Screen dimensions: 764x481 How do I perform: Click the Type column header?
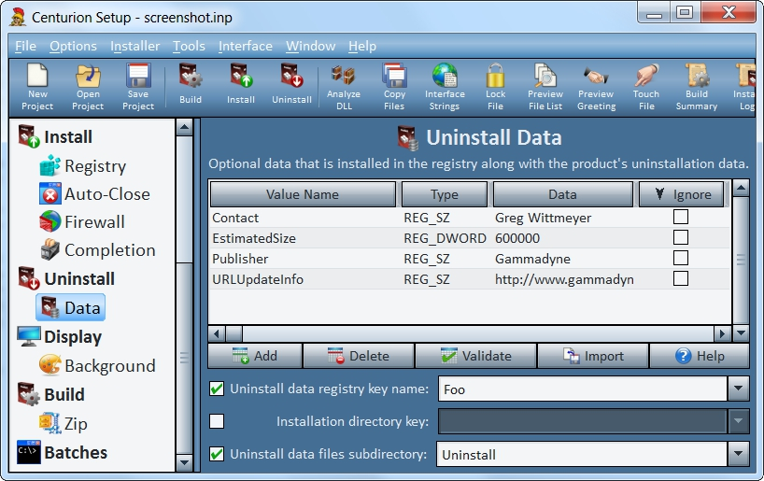445,194
